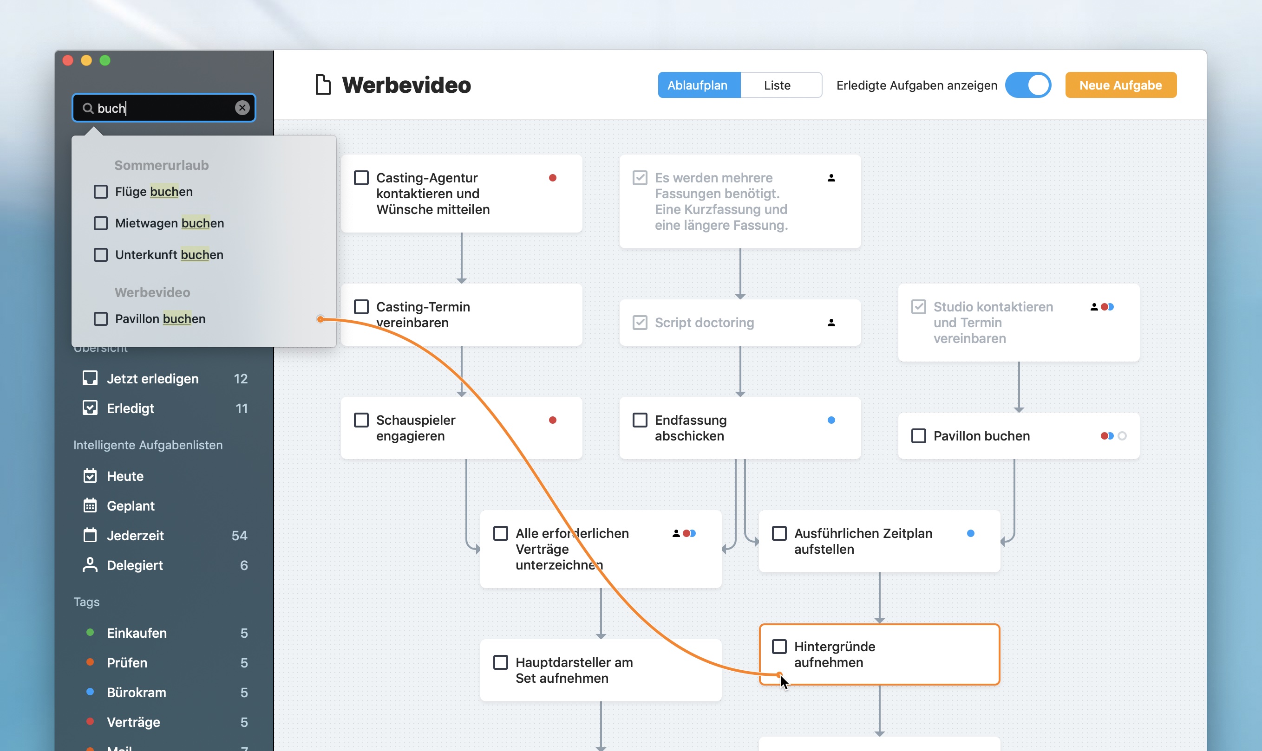The image size is (1262, 751).
Task: Toggle Erledigte Aufgaben anzeigen switch
Action: pos(1028,85)
